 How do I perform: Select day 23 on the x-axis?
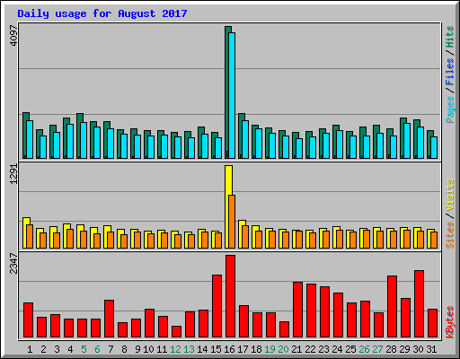tap(323, 349)
